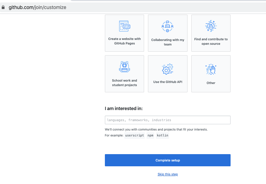Select 'Collaborating with my team' label

coord(168,42)
